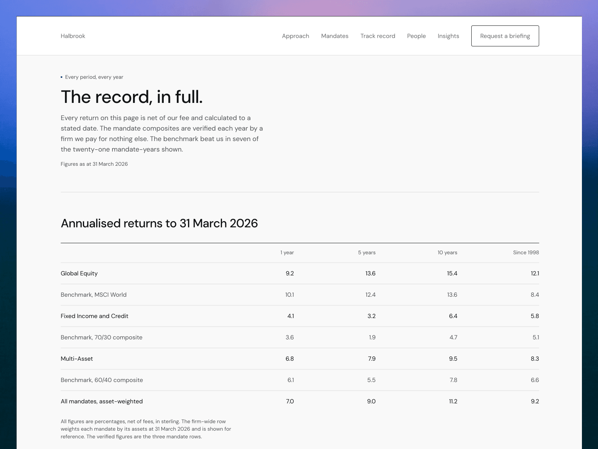This screenshot has height=449, width=598.
Task: Click the Benchmark, 70/30 composite row label
Action: coord(101,337)
